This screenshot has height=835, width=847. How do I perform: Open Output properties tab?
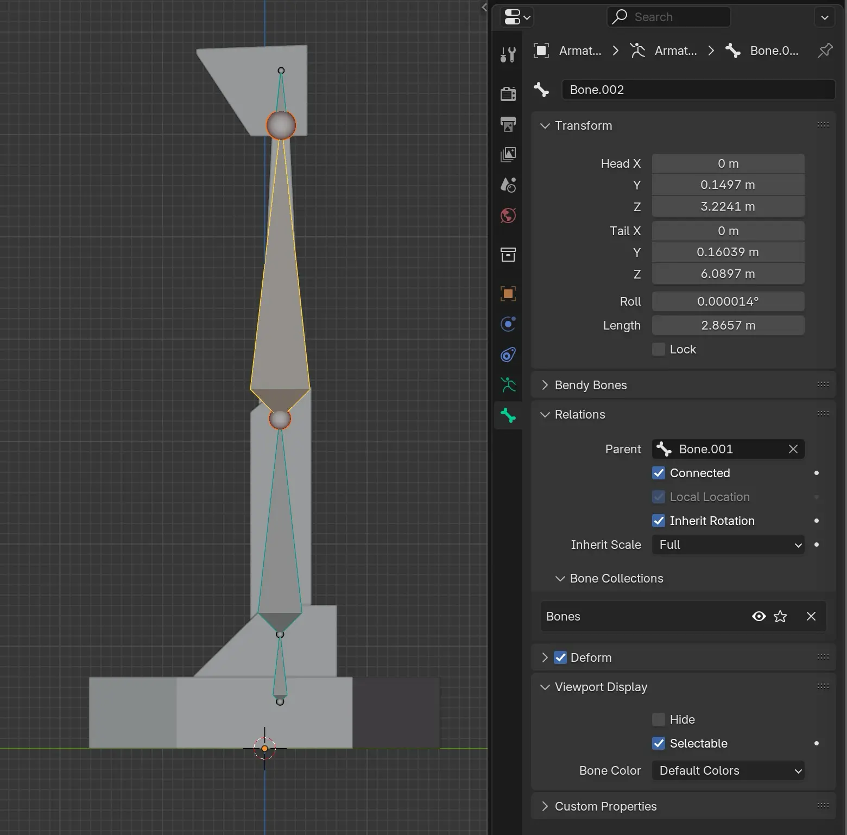click(x=508, y=124)
